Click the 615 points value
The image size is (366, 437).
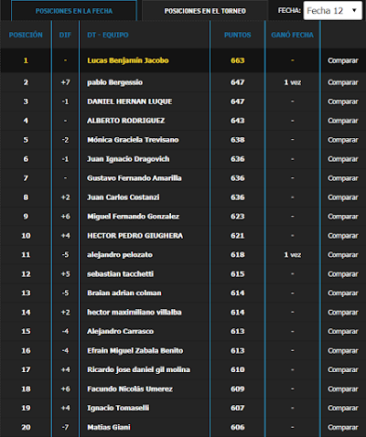237,274
